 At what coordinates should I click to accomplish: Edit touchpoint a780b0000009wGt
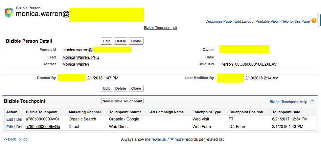[10, 119]
